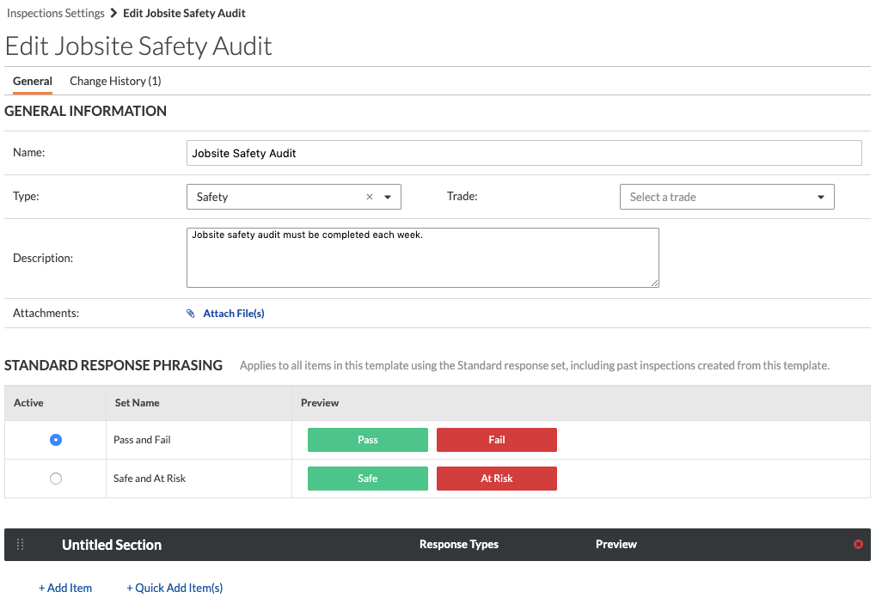This screenshot has height=604, width=876.
Task: Click the Pass and Fail set name
Action: [x=142, y=440]
